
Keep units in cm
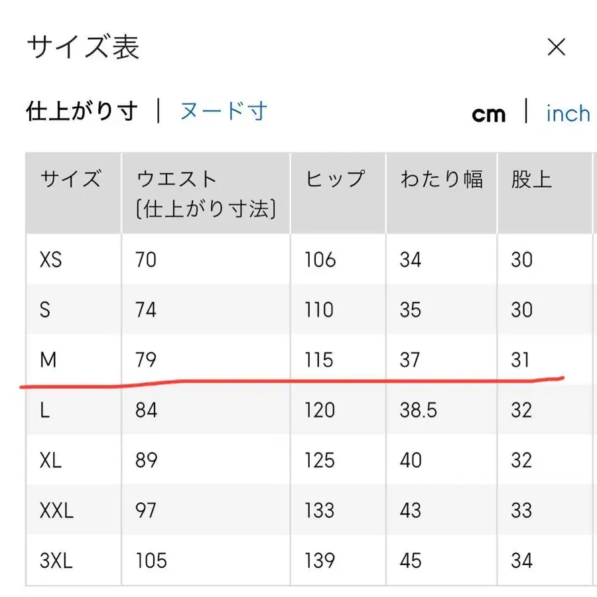coord(489,113)
